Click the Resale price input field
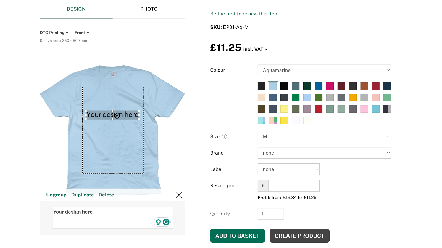Viewport: 442px width, 248px height. coord(294,186)
